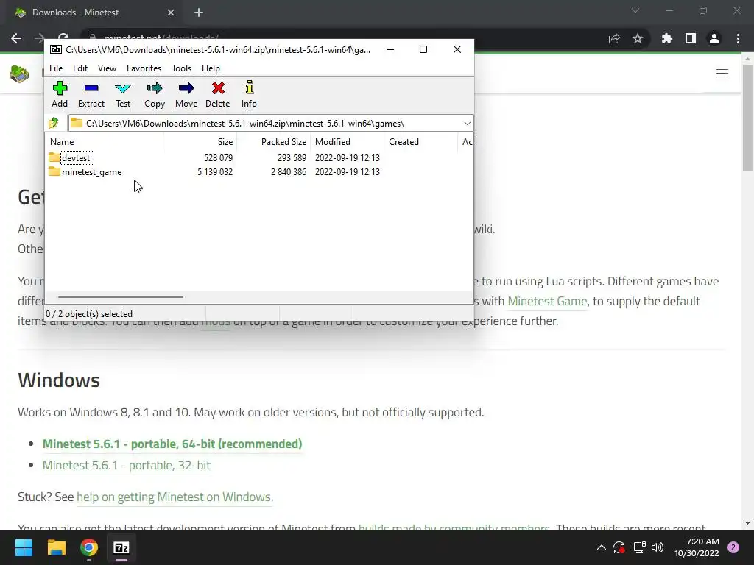Open Chrome's three-dot menu
The width and height of the screenshot is (754, 565).
pos(738,38)
